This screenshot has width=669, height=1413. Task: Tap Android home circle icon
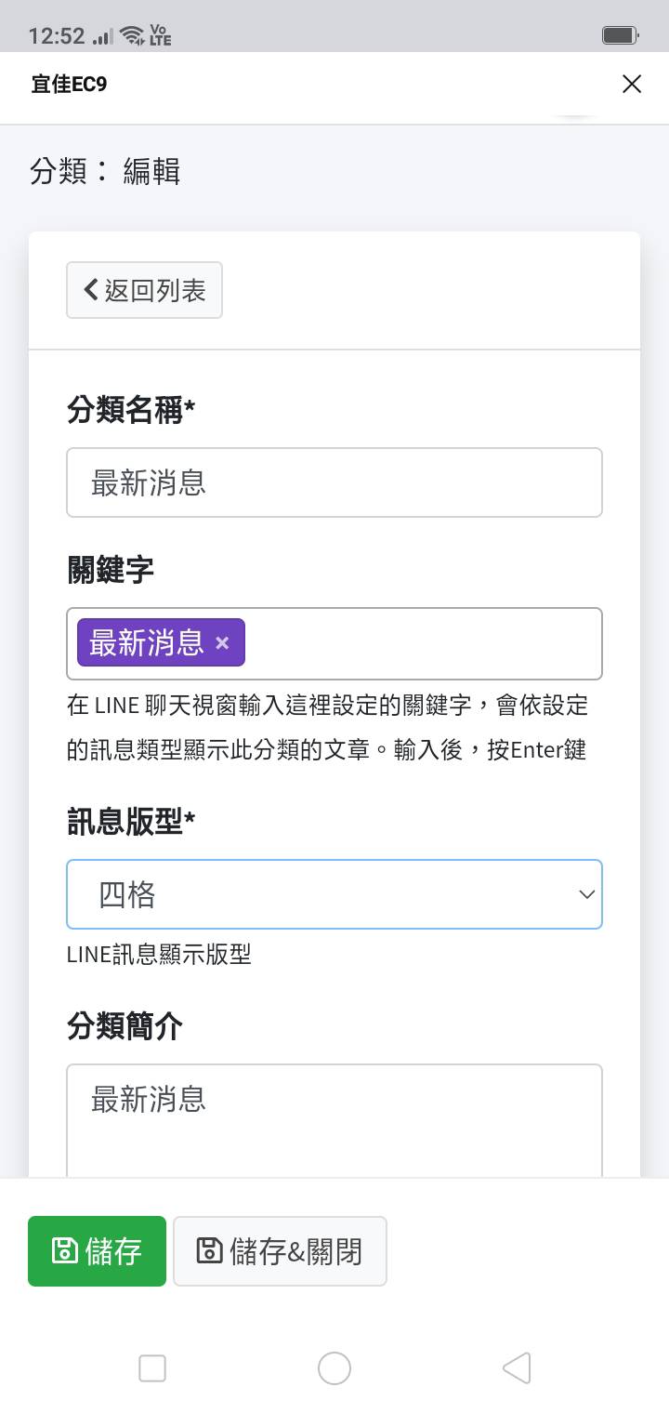334,1368
